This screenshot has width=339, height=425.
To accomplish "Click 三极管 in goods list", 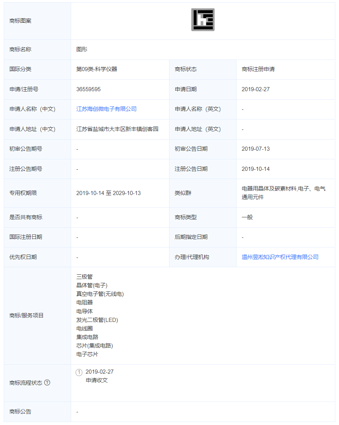I will [85, 277].
